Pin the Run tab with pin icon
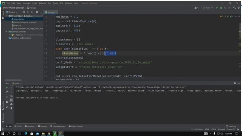 click(7, 107)
